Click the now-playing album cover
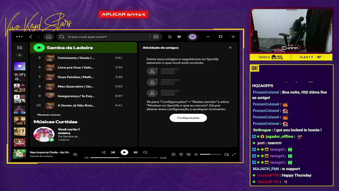This screenshot has height=191, width=339. [20, 154]
